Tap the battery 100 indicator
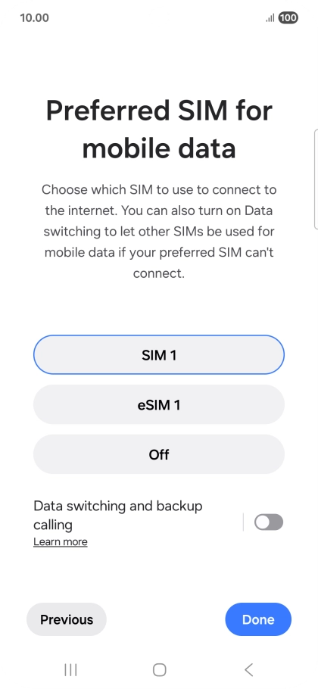This screenshot has width=318, height=689. (x=288, y=18)
